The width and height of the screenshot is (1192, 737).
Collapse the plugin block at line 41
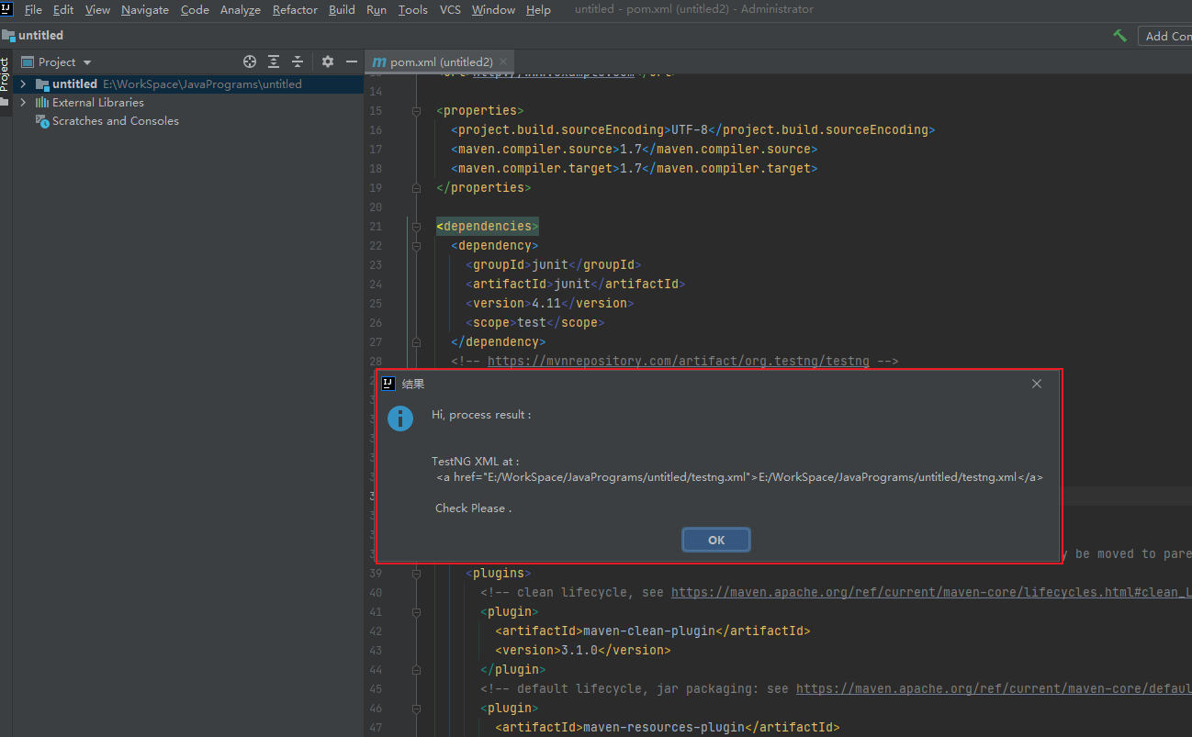coord(417,611)
